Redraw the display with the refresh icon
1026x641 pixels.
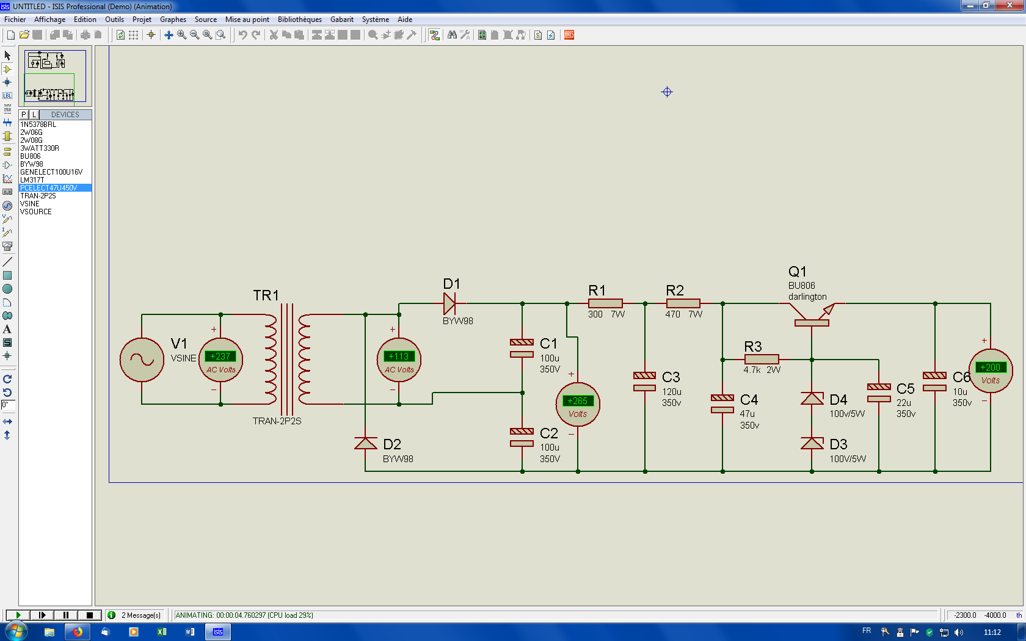pyautogui.click(x=120, y=35)
